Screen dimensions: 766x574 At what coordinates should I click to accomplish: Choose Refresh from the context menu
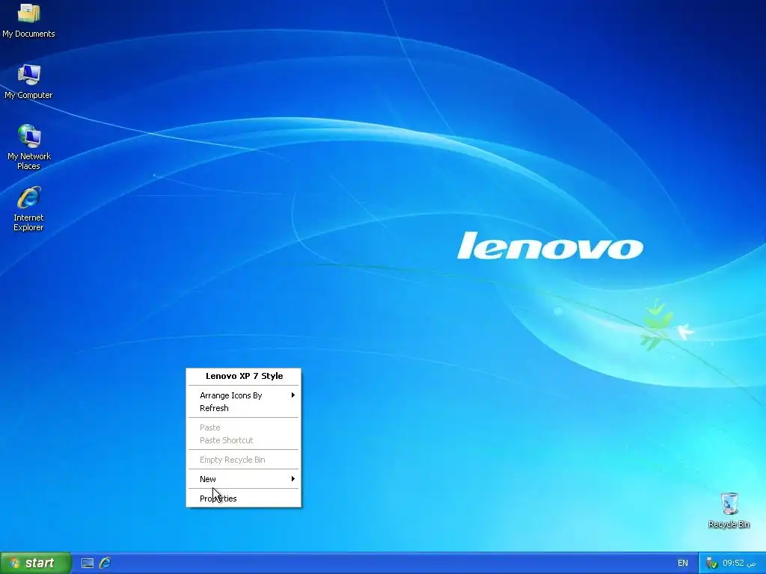tap(244, 408)
